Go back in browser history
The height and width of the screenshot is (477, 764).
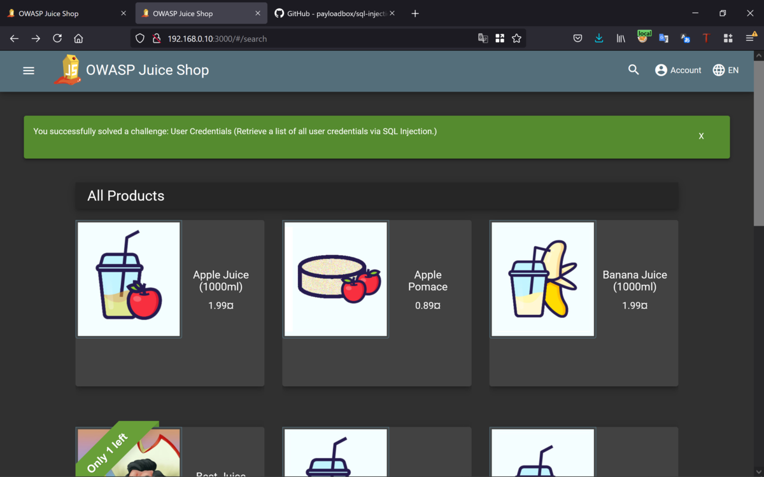point(14,39)
